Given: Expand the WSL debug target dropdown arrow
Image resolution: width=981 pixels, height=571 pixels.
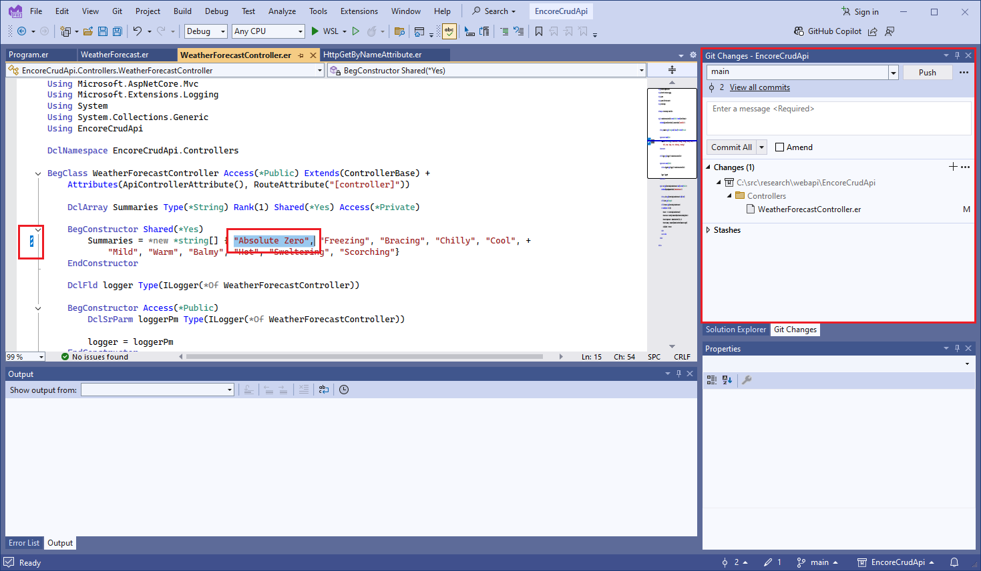Looking at the screenshot, I should (x=345, y=31).
